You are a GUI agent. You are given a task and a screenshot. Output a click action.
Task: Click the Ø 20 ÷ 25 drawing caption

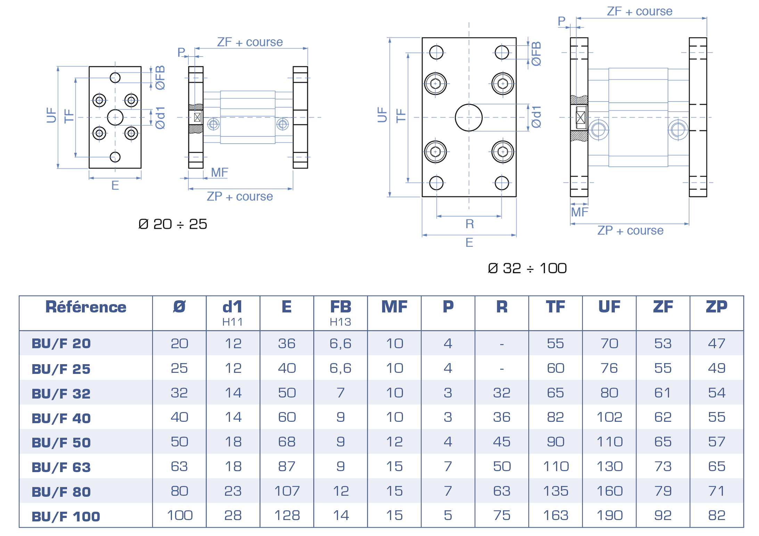tap(173, 224)
